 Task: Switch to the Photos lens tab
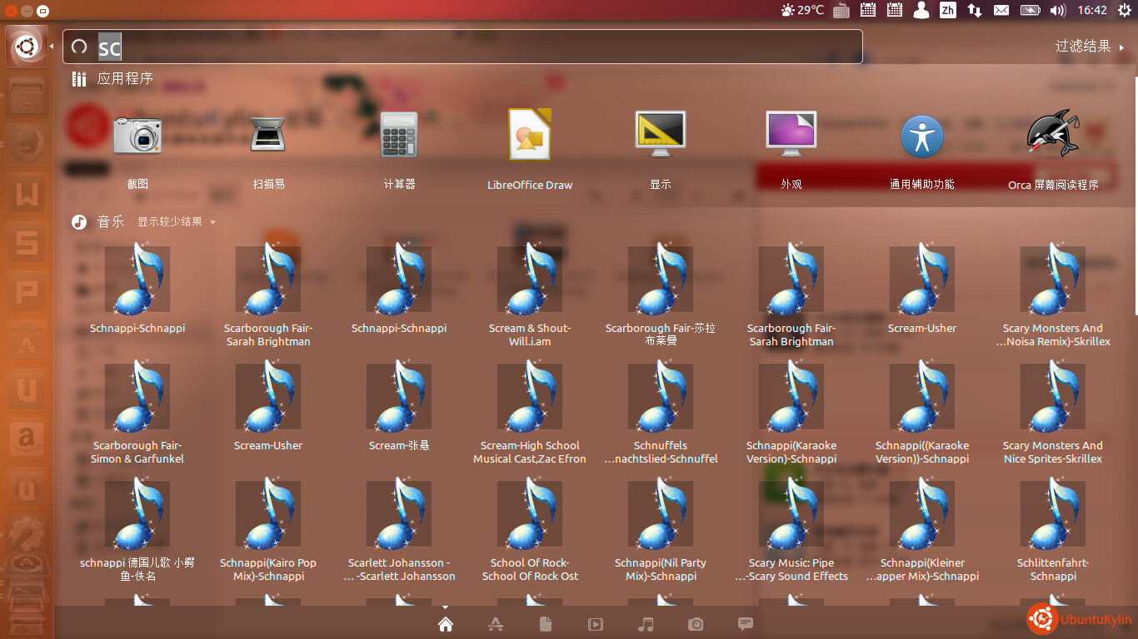click(x=696, y=624)
